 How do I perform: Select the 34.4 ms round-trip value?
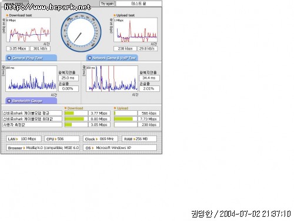point(149,78)
